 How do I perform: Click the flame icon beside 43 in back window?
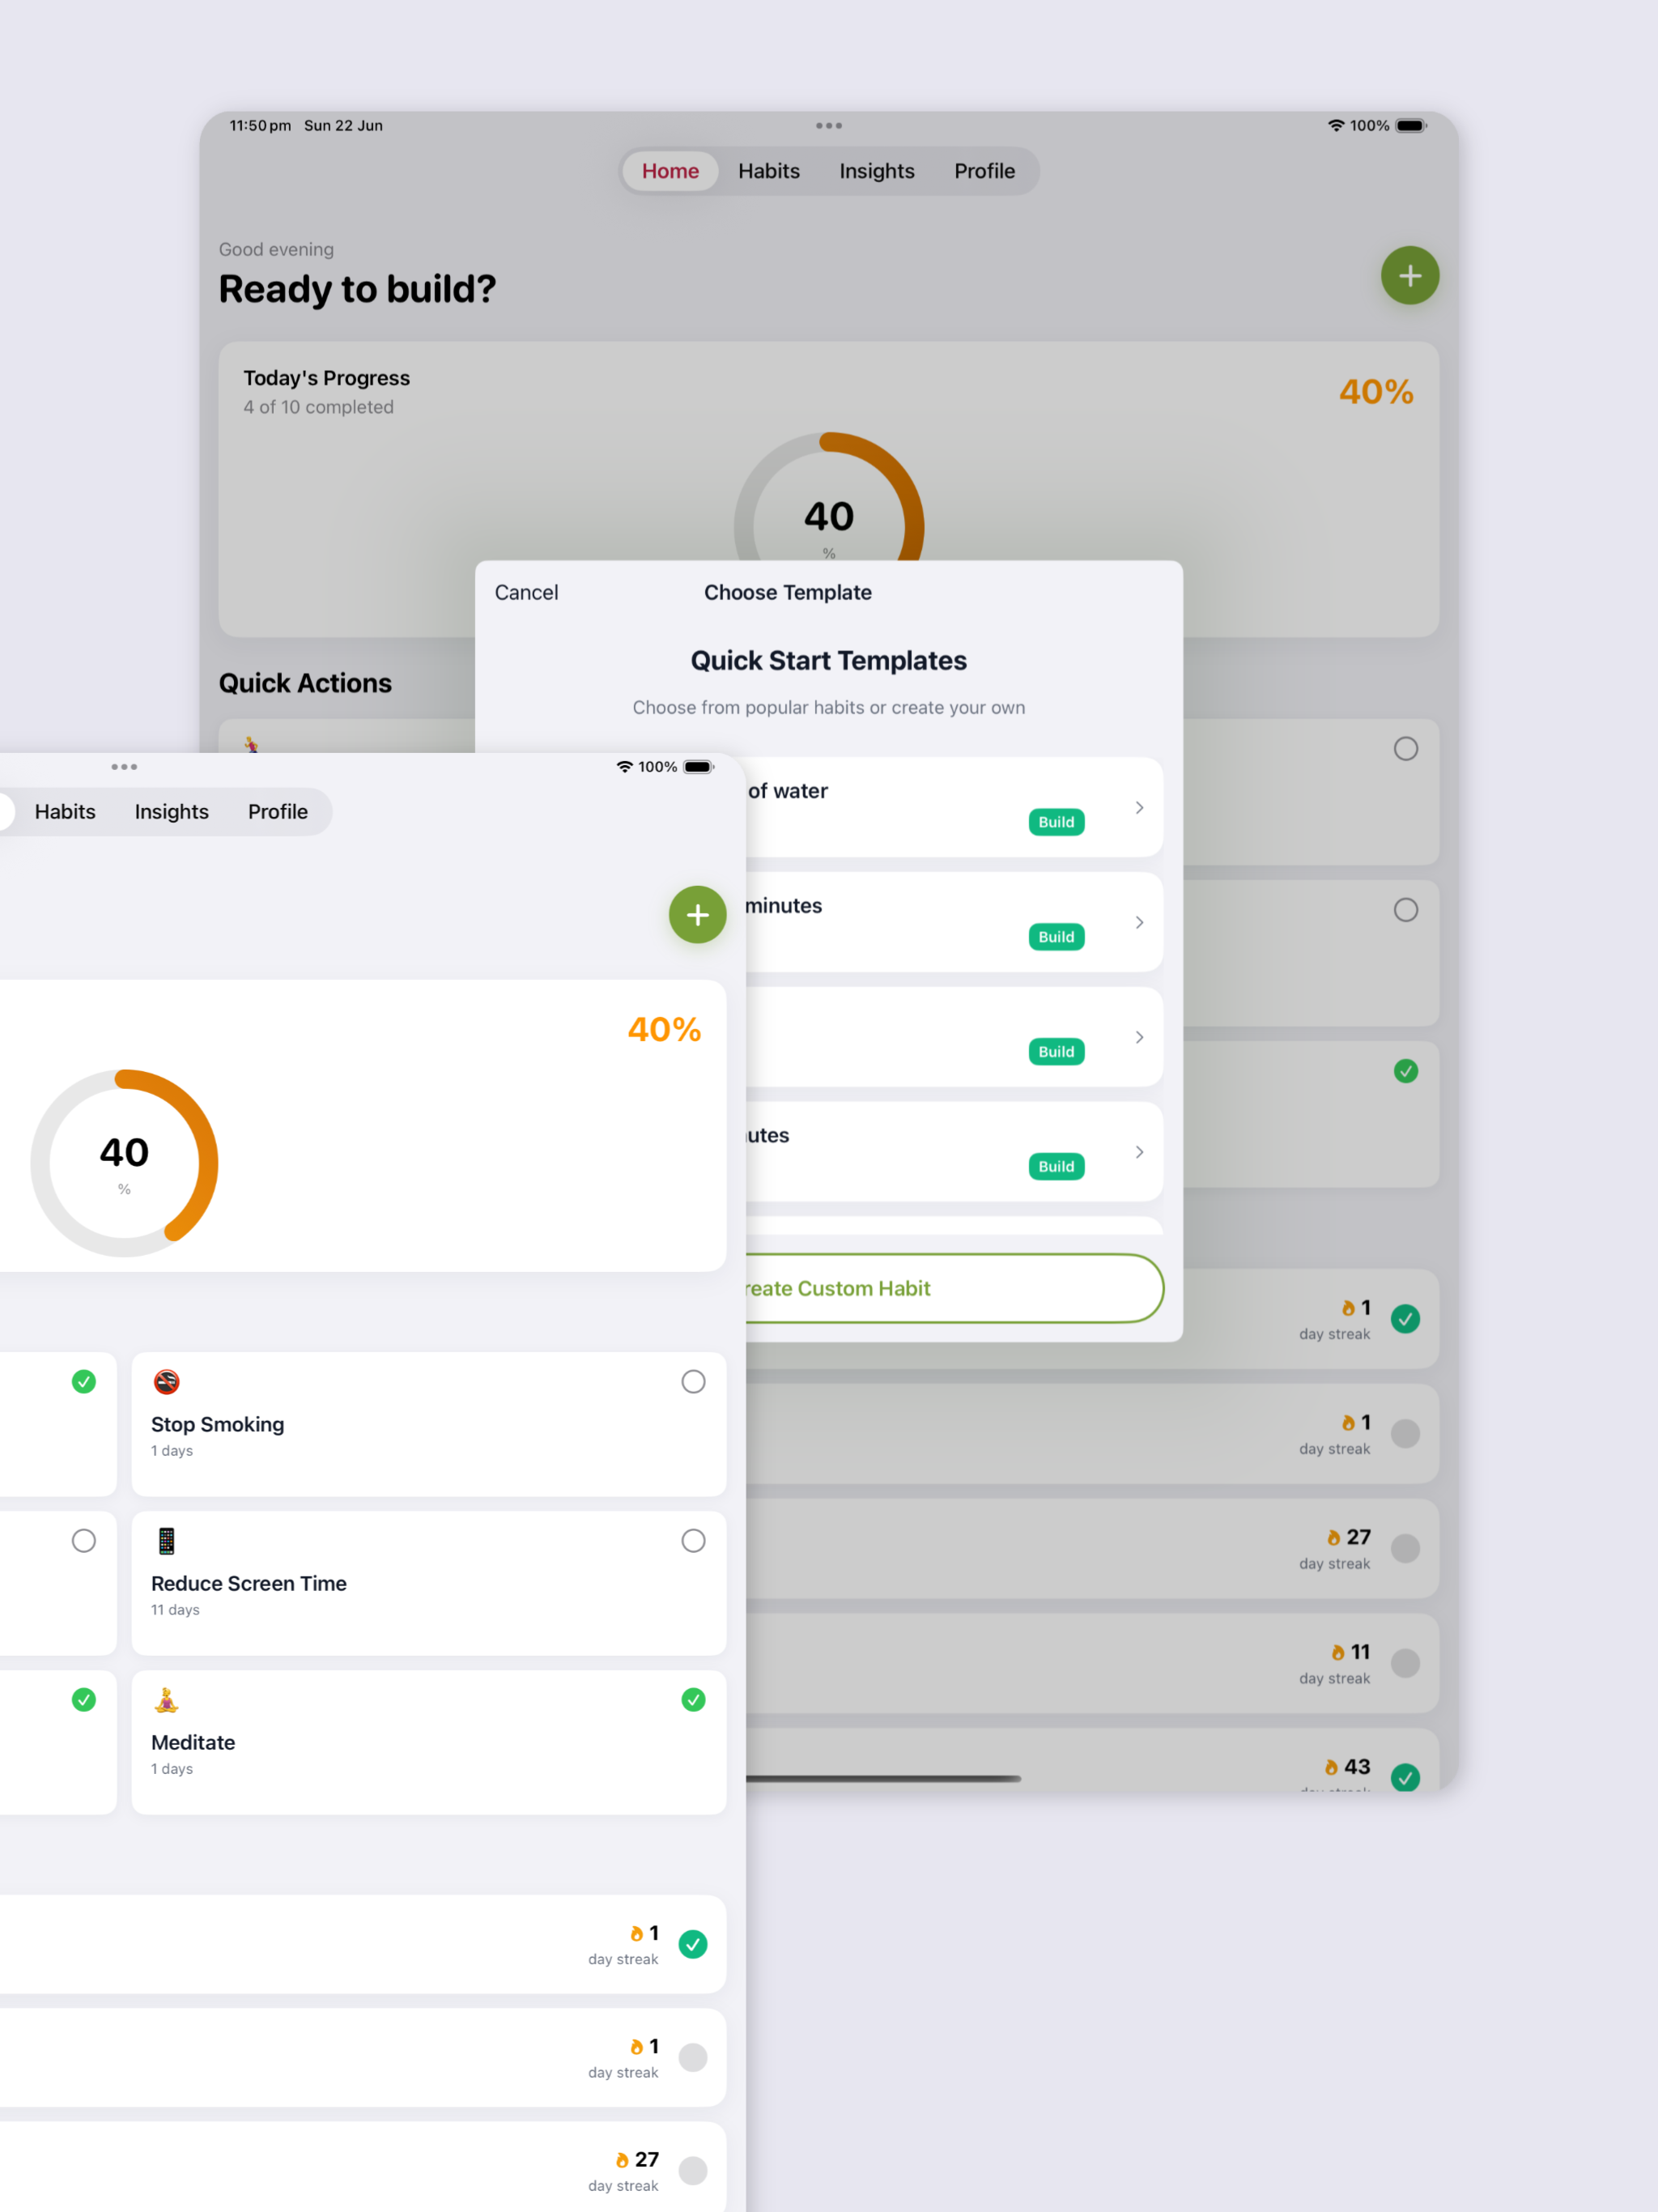coord(1330,1767)
